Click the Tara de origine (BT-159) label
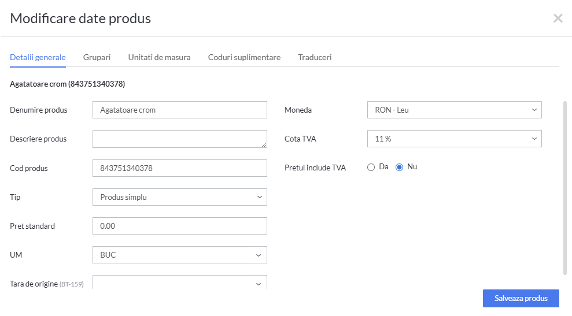Image resolution: width=572 pixels, height=316 pixels. [x=47, y=284]
